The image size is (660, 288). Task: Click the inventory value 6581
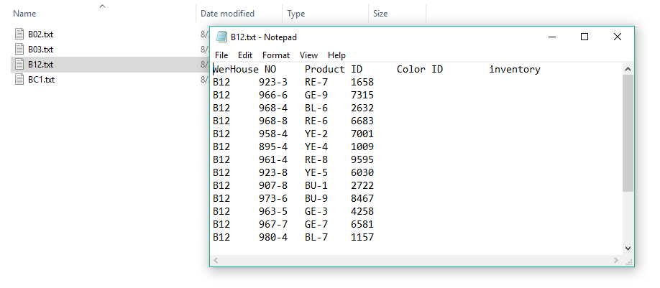[362, 225]
